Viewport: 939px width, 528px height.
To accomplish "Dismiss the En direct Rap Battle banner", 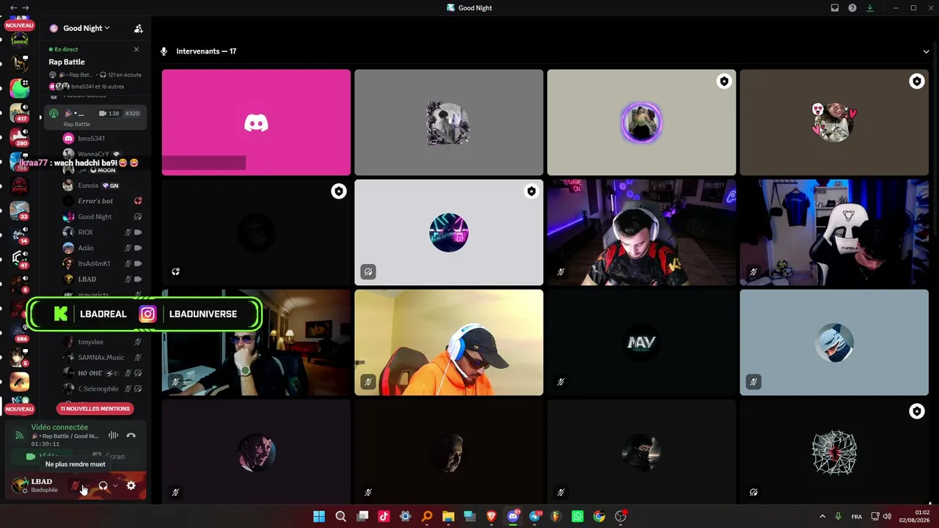I will coord(136,49).
